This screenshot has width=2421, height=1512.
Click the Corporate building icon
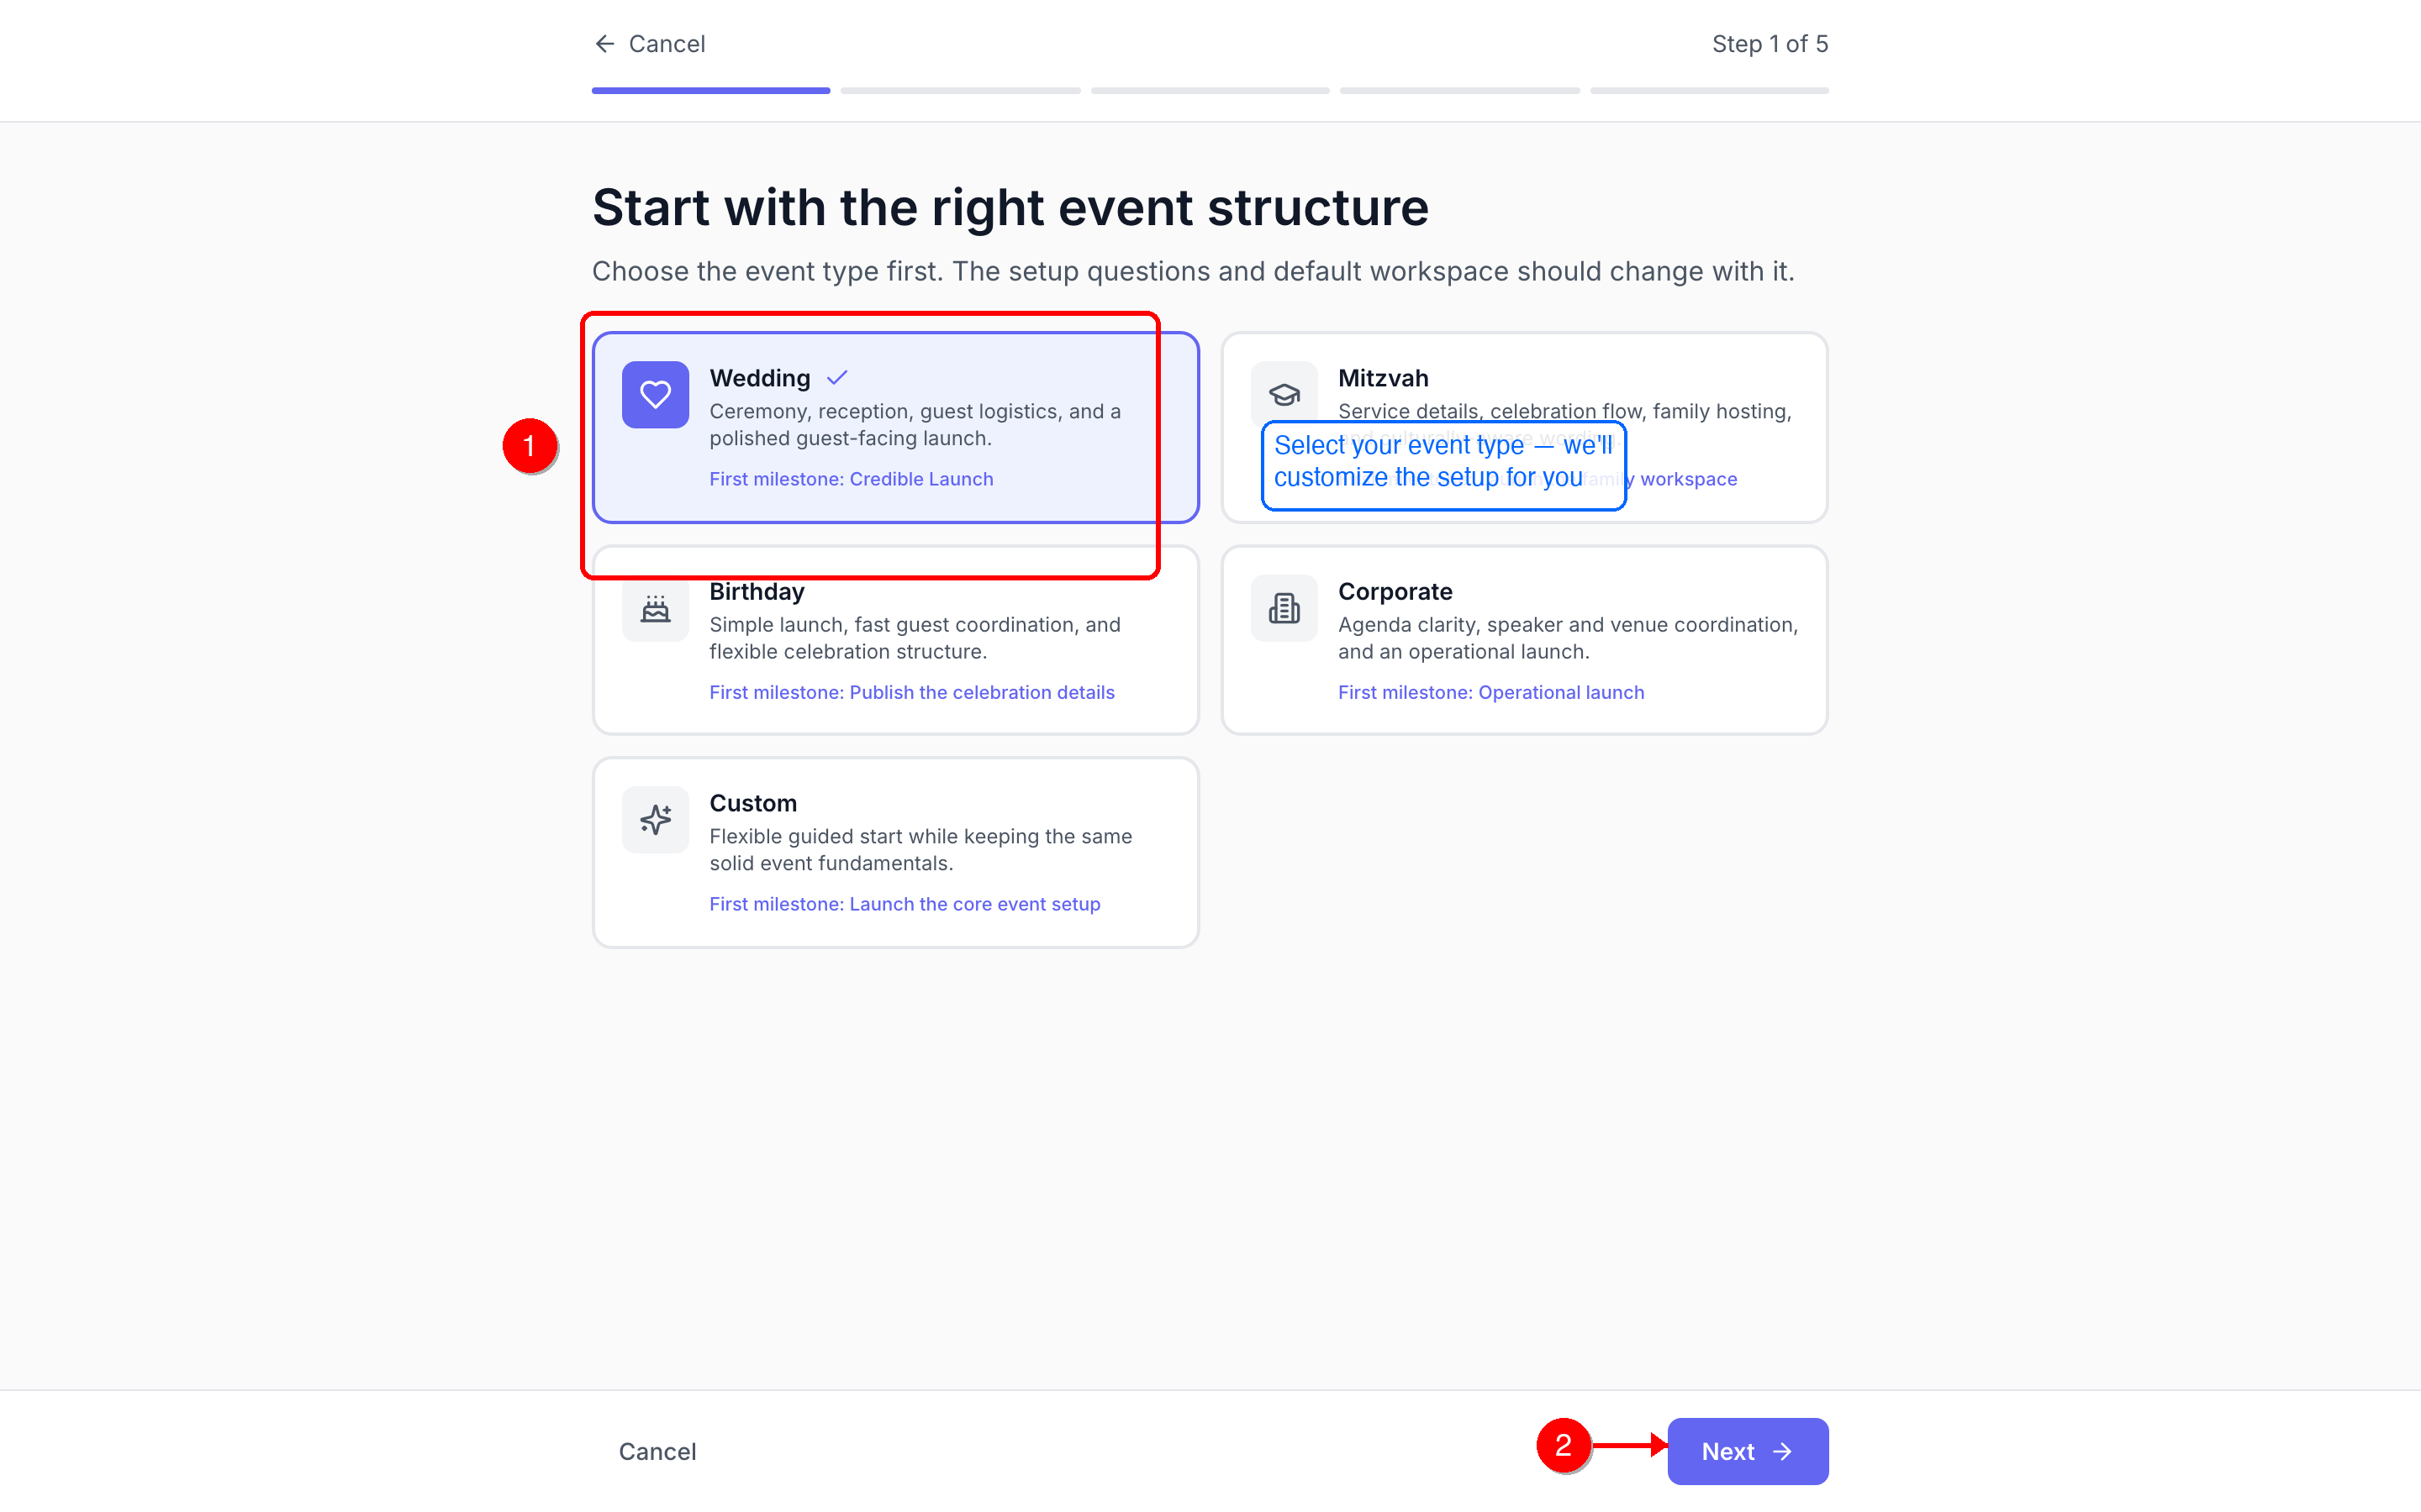(1284, 608)
